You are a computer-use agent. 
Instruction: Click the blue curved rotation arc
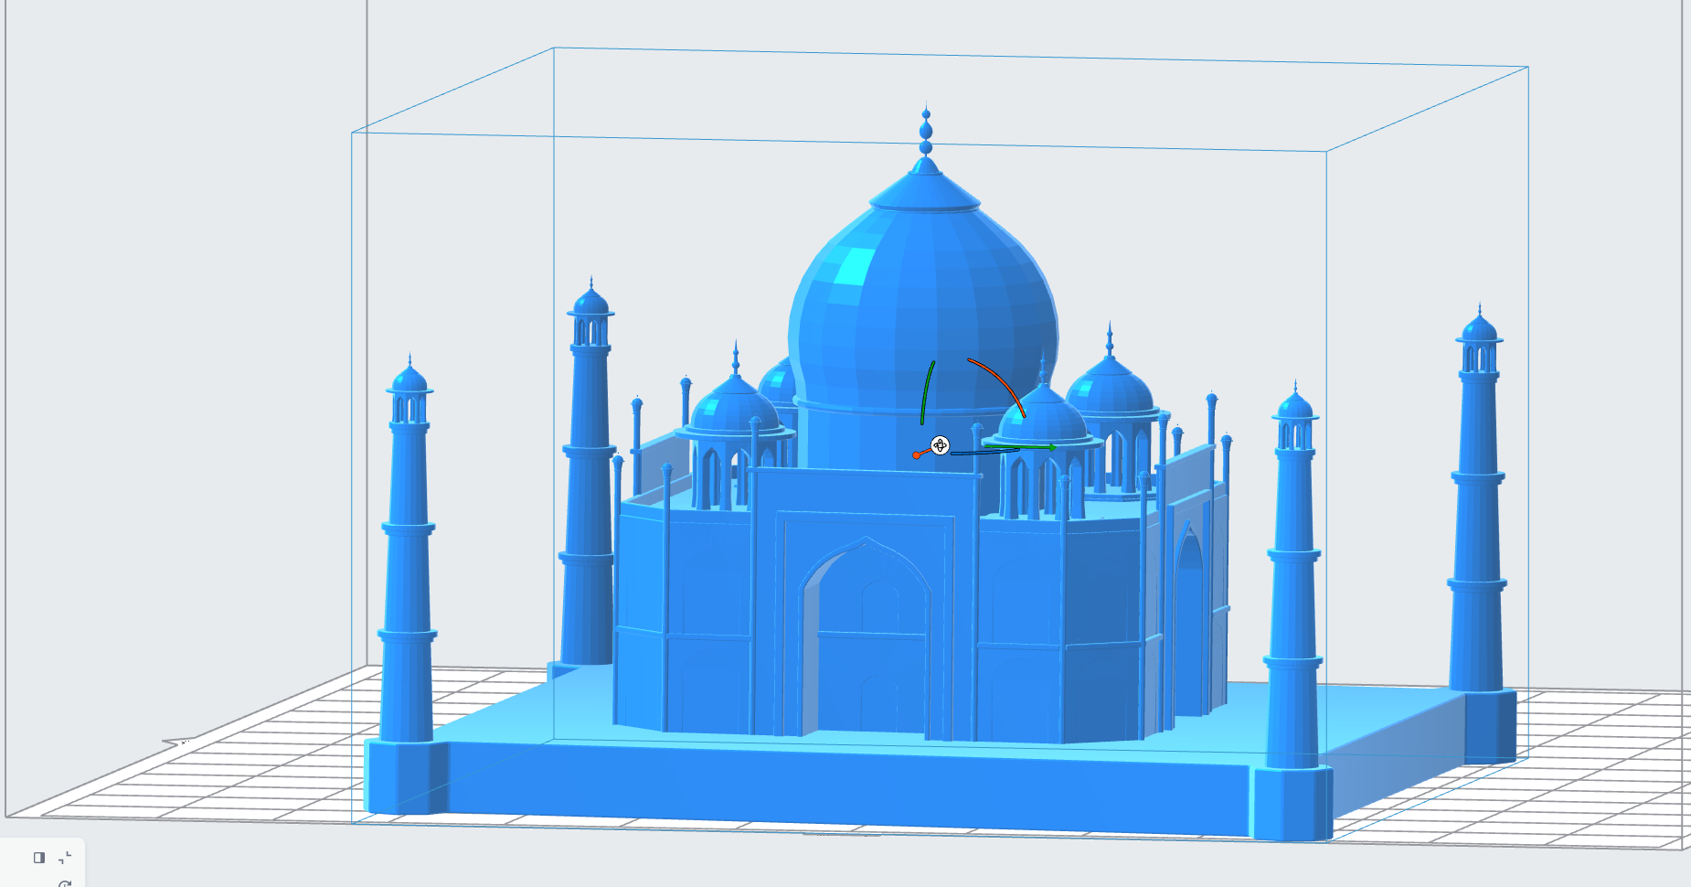point(984,452)
